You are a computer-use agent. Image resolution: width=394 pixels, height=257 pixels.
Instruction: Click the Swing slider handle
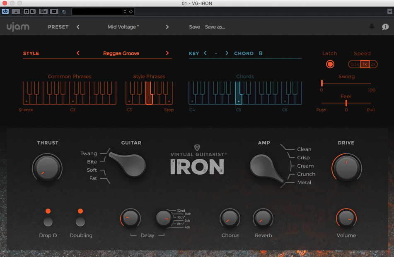tap(322, 83)
